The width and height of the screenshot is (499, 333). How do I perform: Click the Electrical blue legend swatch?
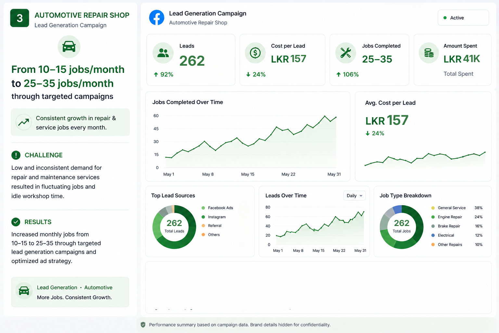pyautogui.click(x=433, y=235)
